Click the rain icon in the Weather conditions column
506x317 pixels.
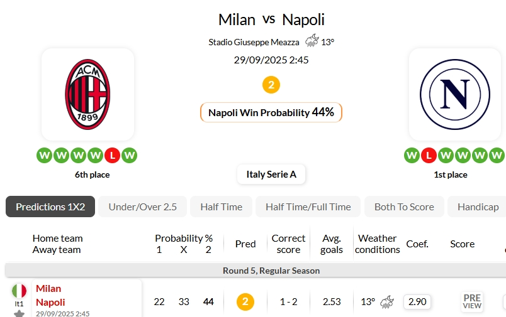pyautogui.click(x=387, y=302)
